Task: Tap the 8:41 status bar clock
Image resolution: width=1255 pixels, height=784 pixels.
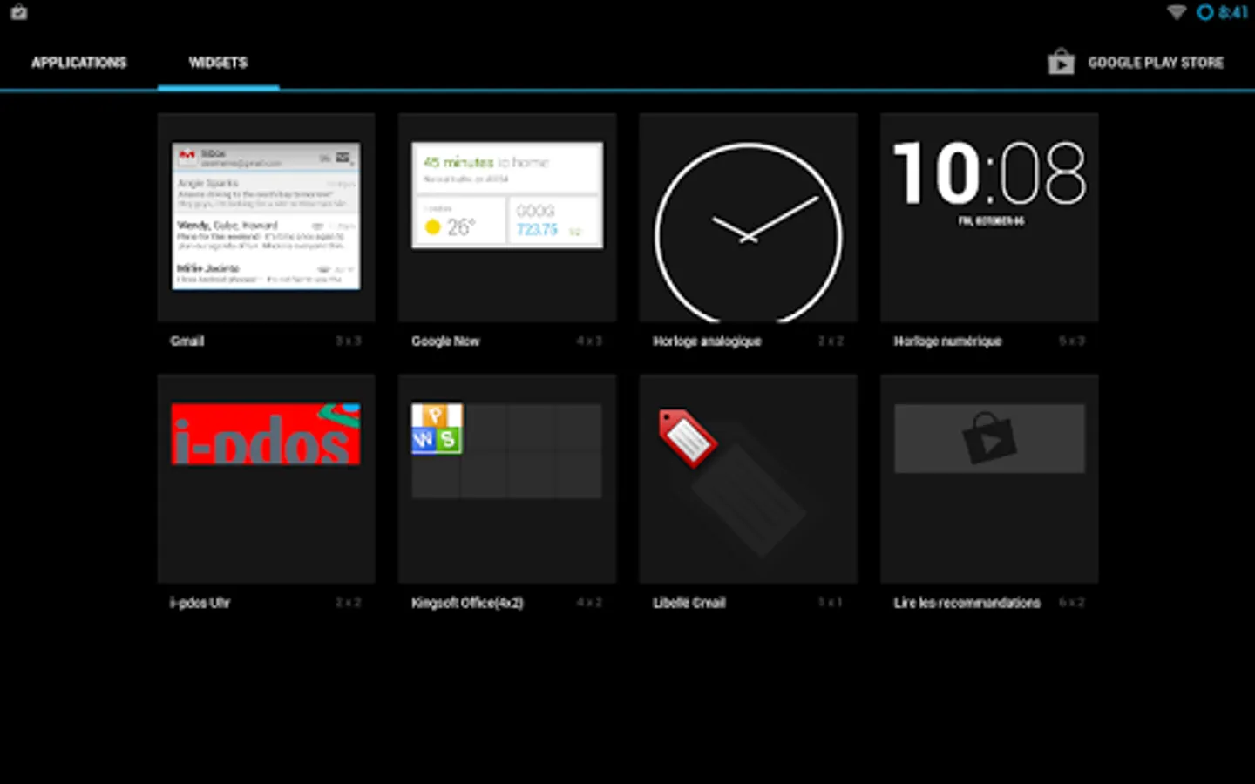Action: (1233, 12)
